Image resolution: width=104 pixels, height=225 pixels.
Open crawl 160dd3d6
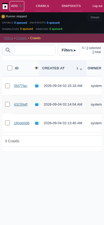pyautogui.click(x=22, y=123)
